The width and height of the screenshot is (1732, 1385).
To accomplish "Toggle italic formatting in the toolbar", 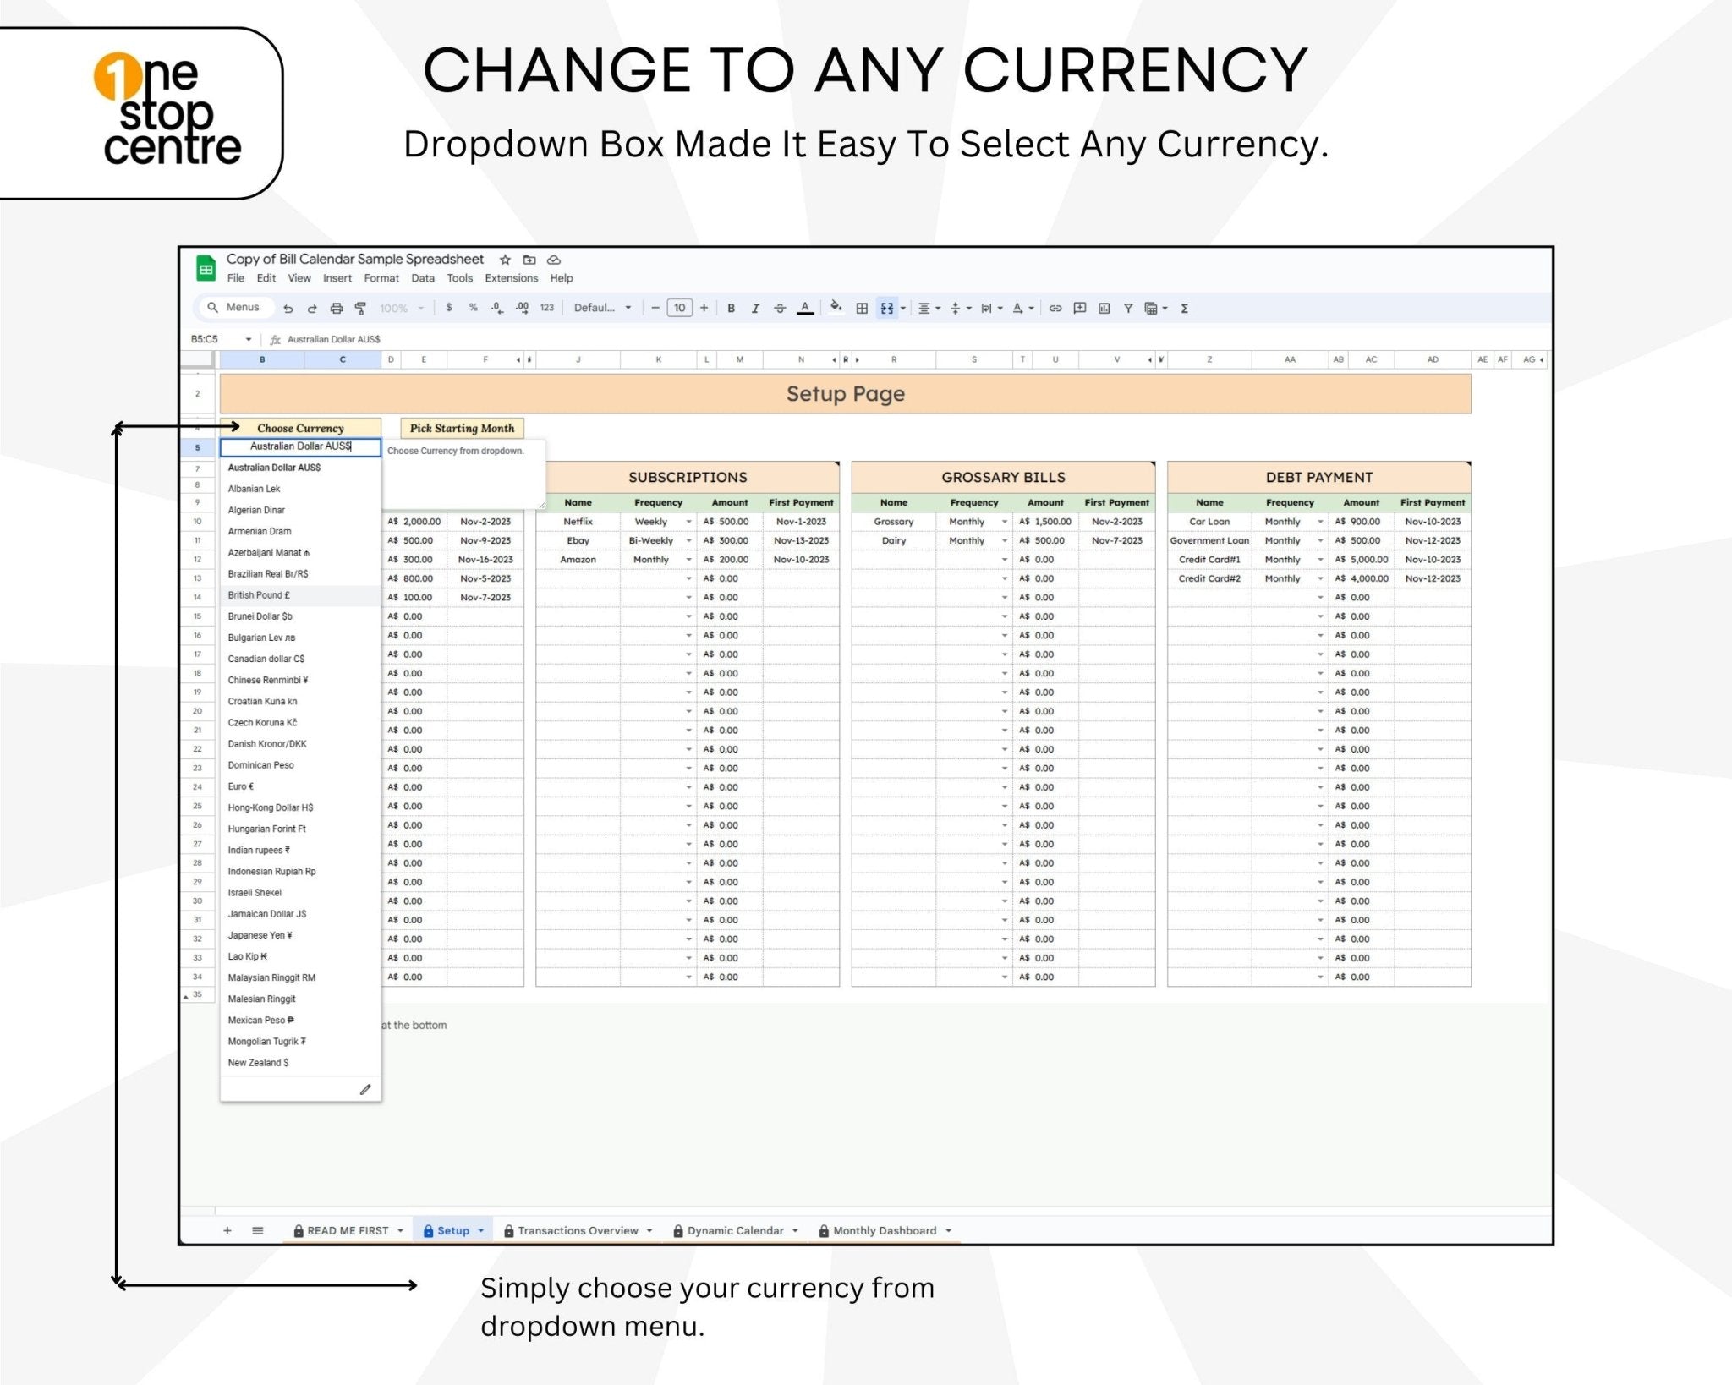I will (755, 308).
